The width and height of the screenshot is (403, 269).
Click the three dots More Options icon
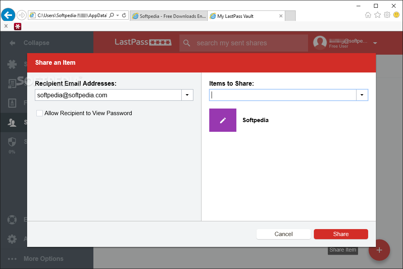pyautogui.click(x=12, y=259)
